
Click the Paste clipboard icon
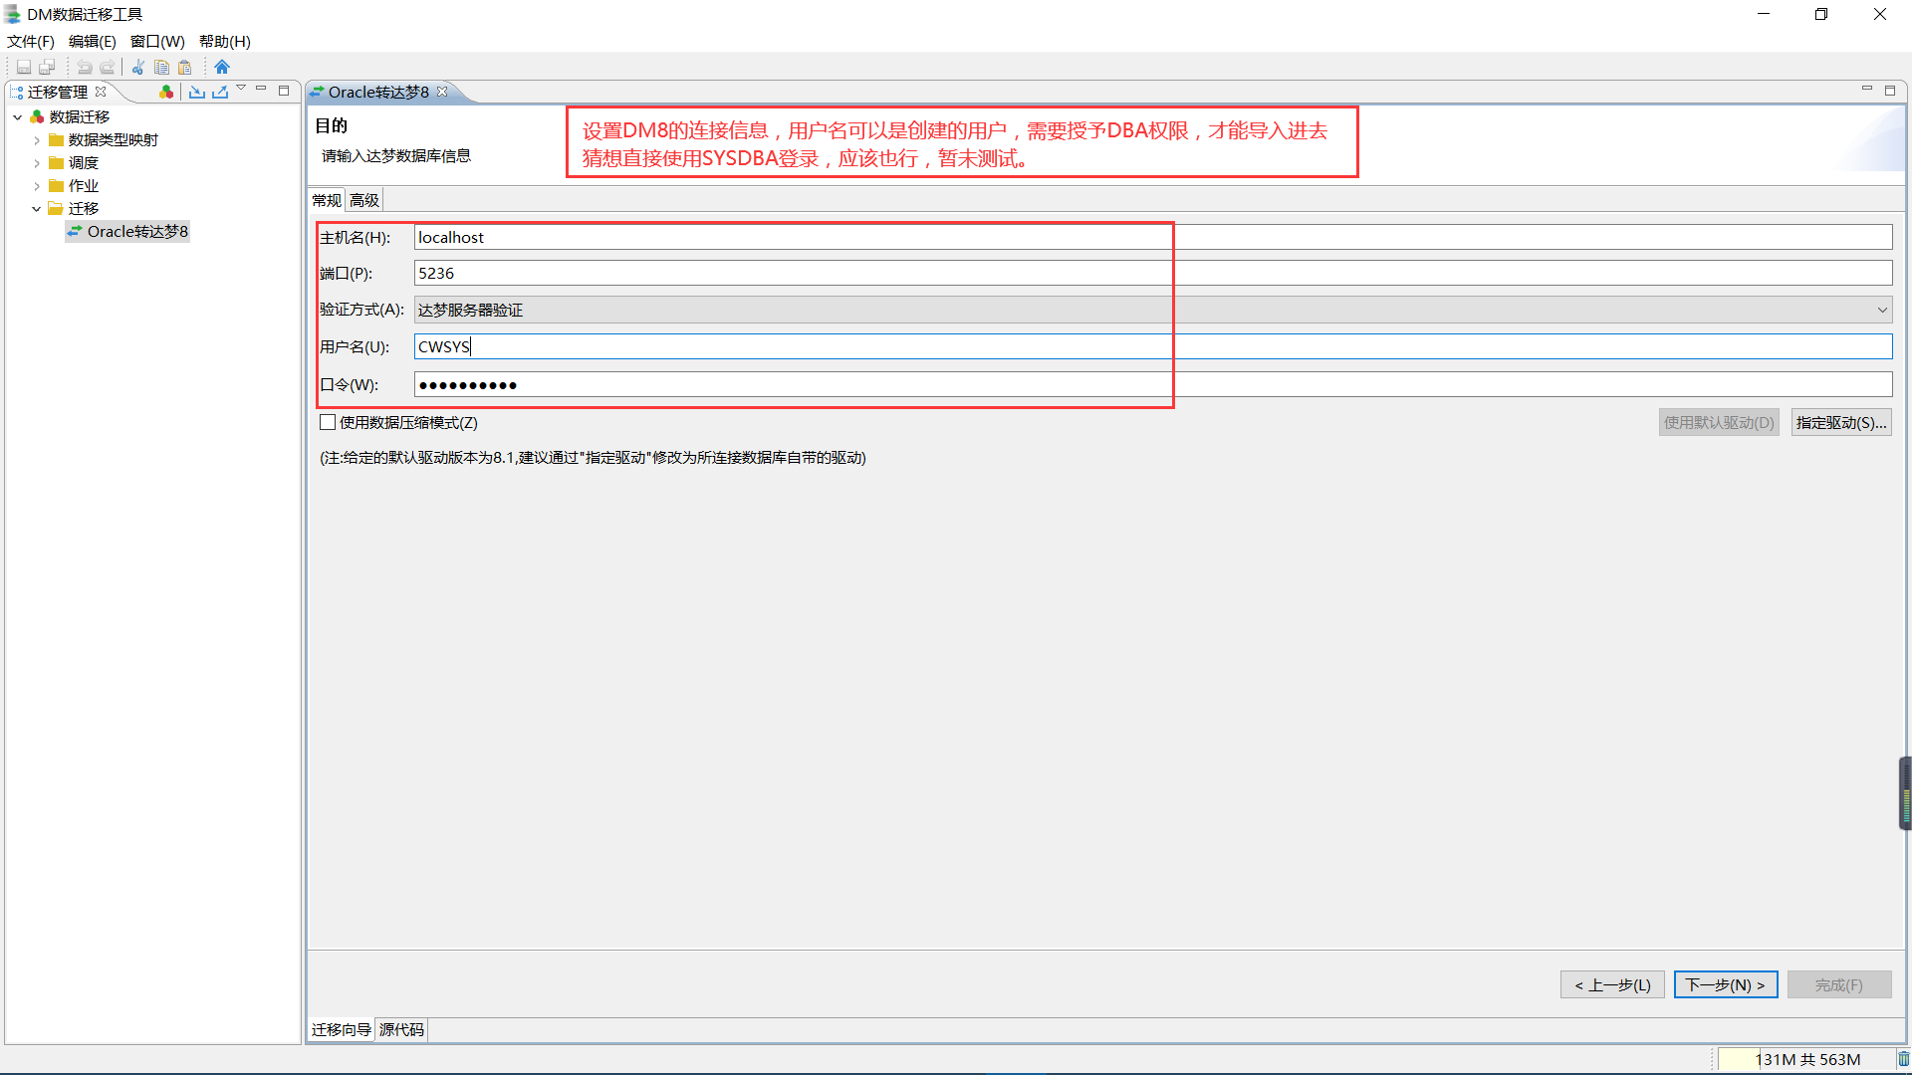coord(184,67)
